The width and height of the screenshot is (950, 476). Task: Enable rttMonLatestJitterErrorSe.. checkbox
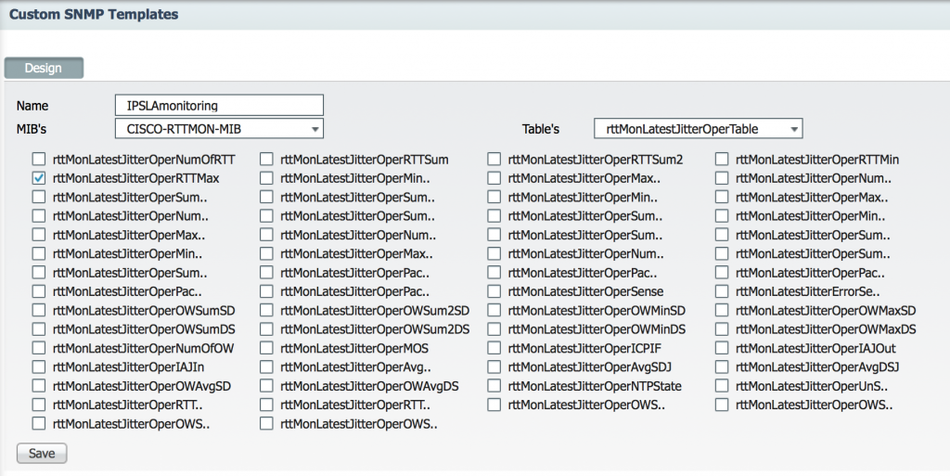pyautogui.click(x=722, y=291)
